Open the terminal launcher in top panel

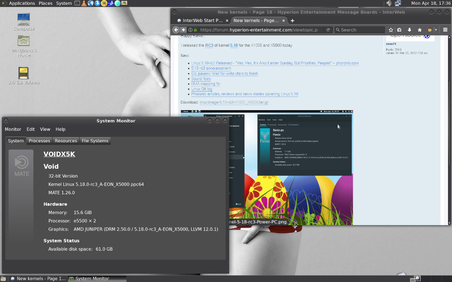click(77, 3)
